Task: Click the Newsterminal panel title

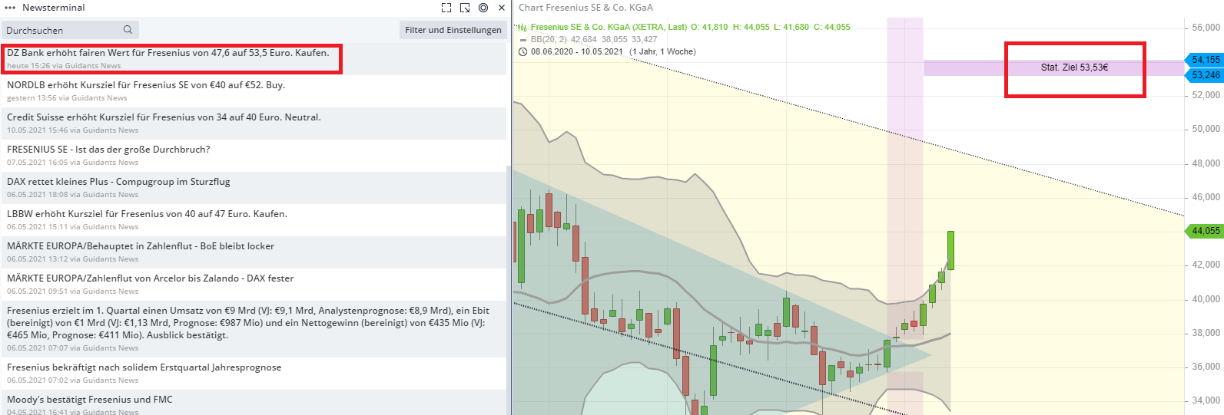Action: 54,8
